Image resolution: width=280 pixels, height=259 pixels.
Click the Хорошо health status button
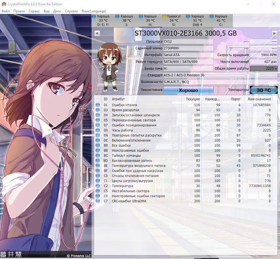pyautogui.click(x=189, y=90)
